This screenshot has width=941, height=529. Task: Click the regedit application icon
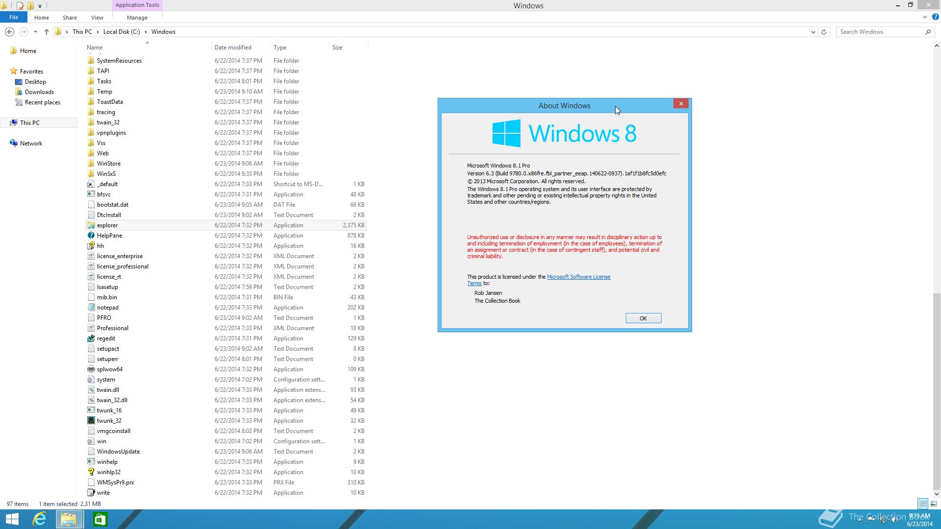pyautogui.click(x=91, y=338)
